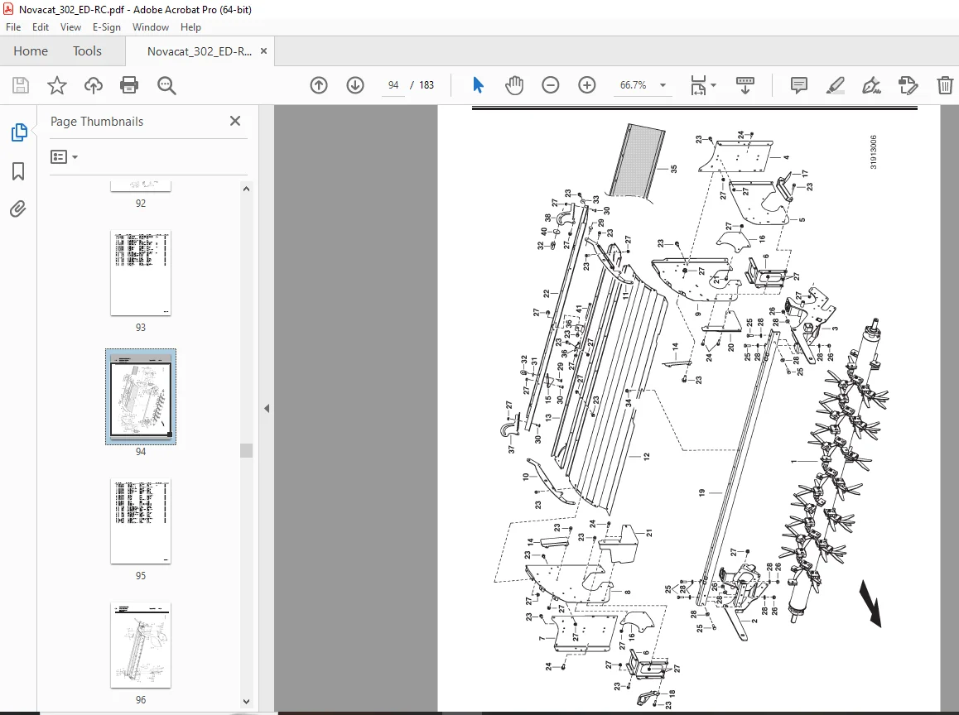The image size is (959, 715).
Task: Expand page fit options arrow
Action: coord(714,85)
